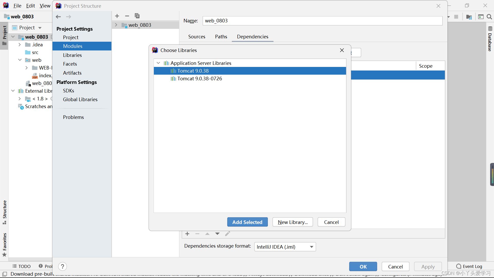This screenshot has height=278, width=494.
Task: Collapse the web folder in project tree
Action: coord(20,60)
